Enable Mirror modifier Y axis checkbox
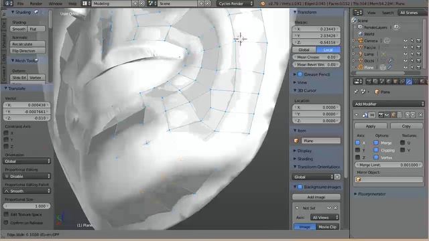Image resolution: width=429 pixels, height=241 pixels. (357, 150)
